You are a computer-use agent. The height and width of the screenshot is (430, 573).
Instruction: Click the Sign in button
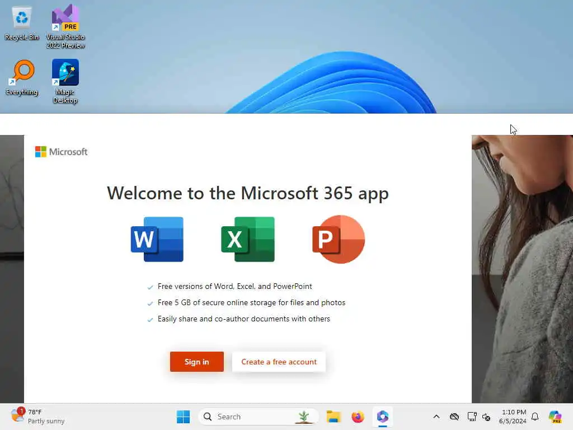tap(196, 362)
